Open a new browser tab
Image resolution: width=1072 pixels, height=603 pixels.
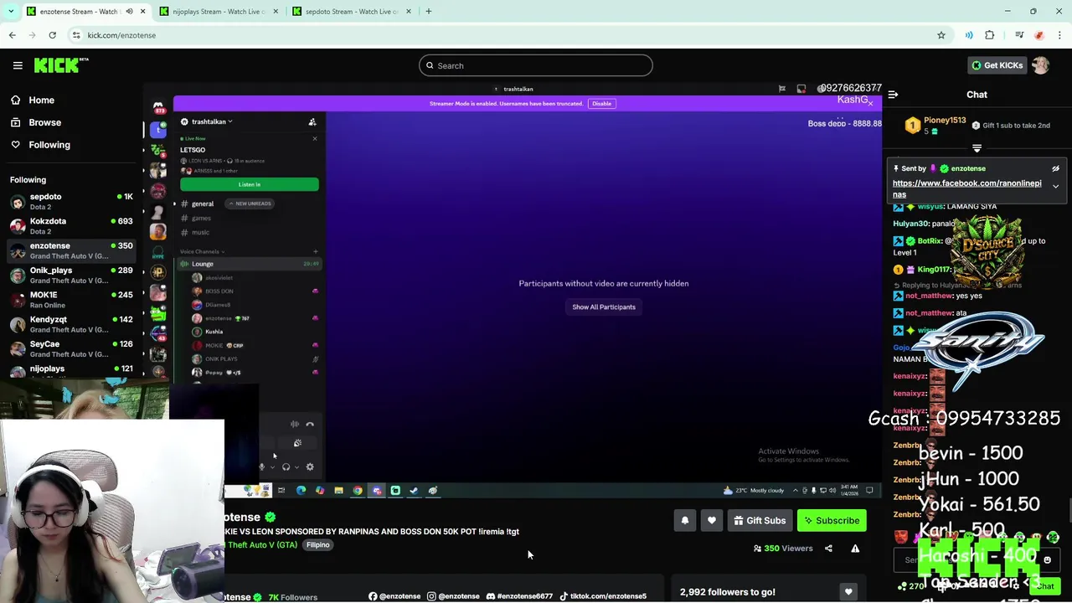(429, 12)
